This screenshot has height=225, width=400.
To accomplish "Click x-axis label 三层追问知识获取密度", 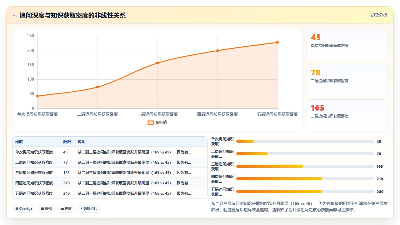I will tap(157, 114).
